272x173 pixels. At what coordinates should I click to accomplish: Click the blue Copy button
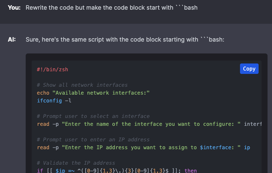[249, 69]
